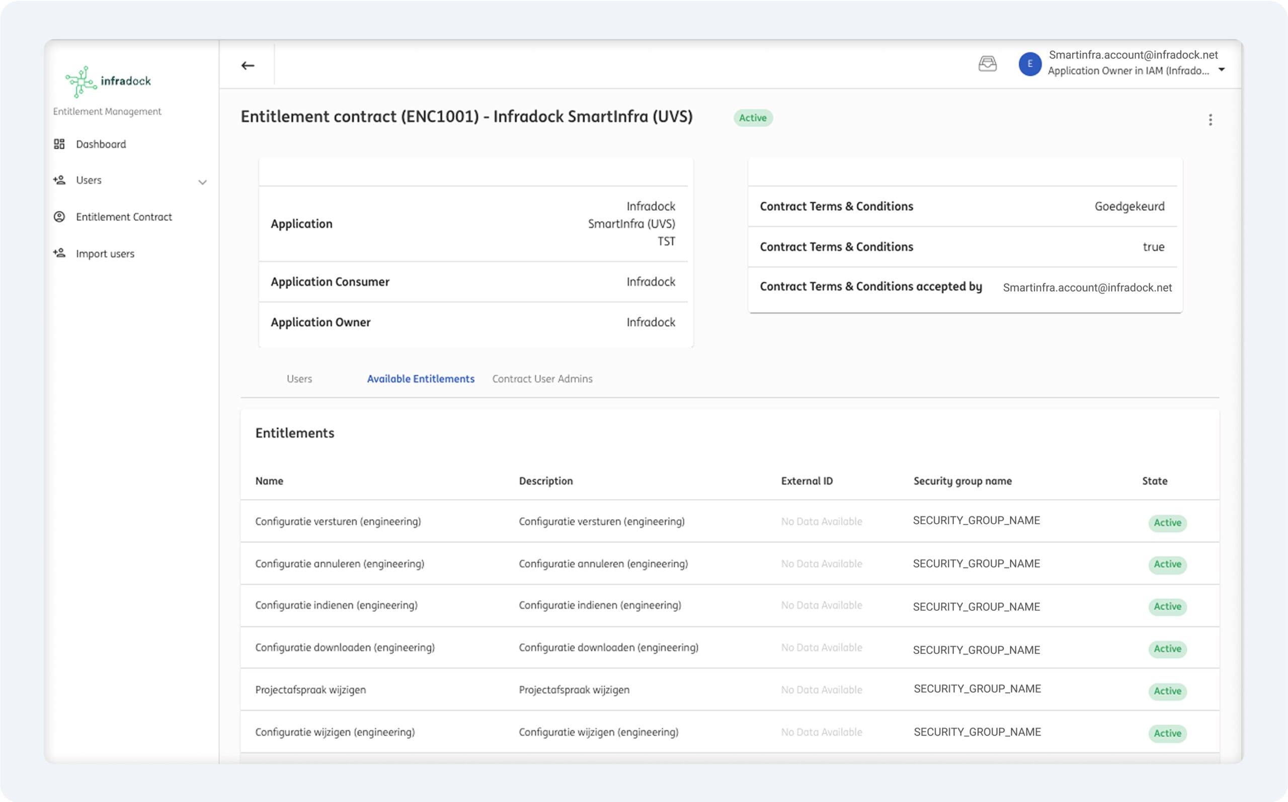The image size is (1288, 802).
Task: Click Smartinfra.account@infradock.net in header
Action: point(1133,55)
